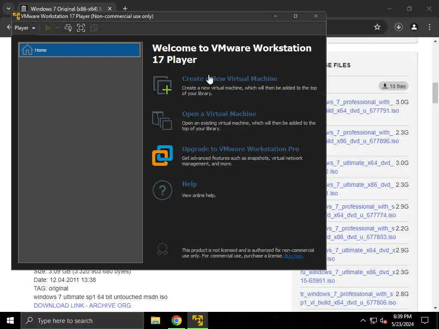Open professional x64 dvd_u_677791.iso file link

click(362, 106)
